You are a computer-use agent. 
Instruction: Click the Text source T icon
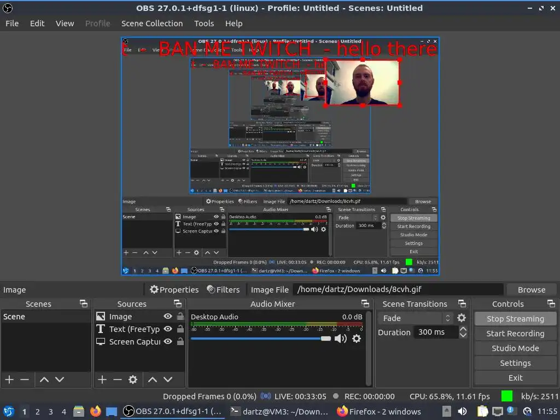(x=101, y=329)
